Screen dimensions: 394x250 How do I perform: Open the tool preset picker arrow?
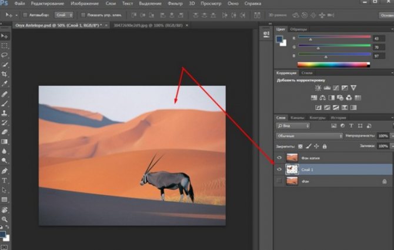click(x=16, y=15)
